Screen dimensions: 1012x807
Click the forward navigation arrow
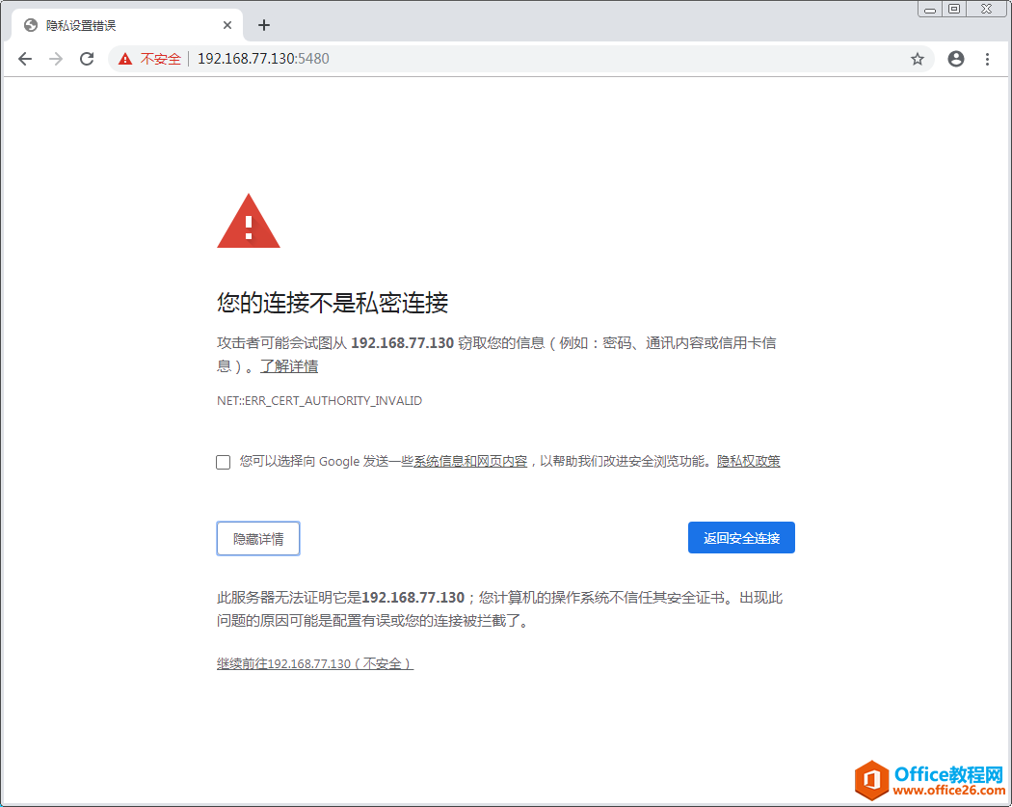click(56, 59)
